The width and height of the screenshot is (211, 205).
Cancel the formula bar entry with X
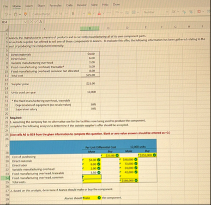coord(31,22)
